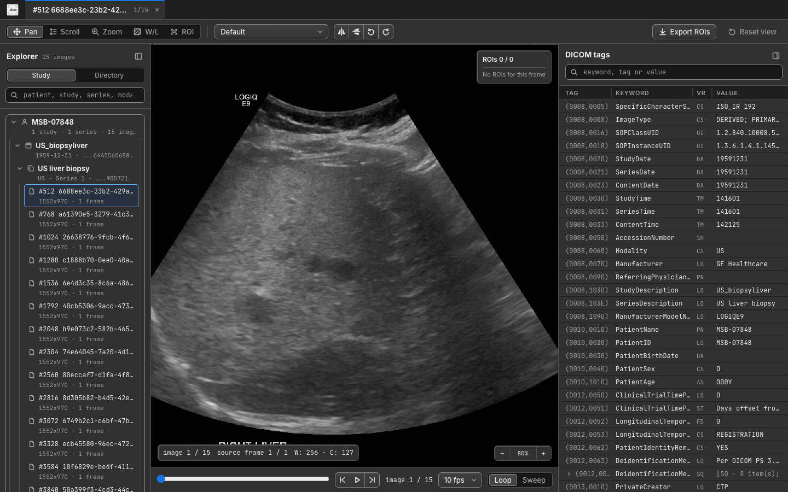The height and width of the screenshot is (492, 788).
Task: Select the Pan tool
Action: [25, 32]
